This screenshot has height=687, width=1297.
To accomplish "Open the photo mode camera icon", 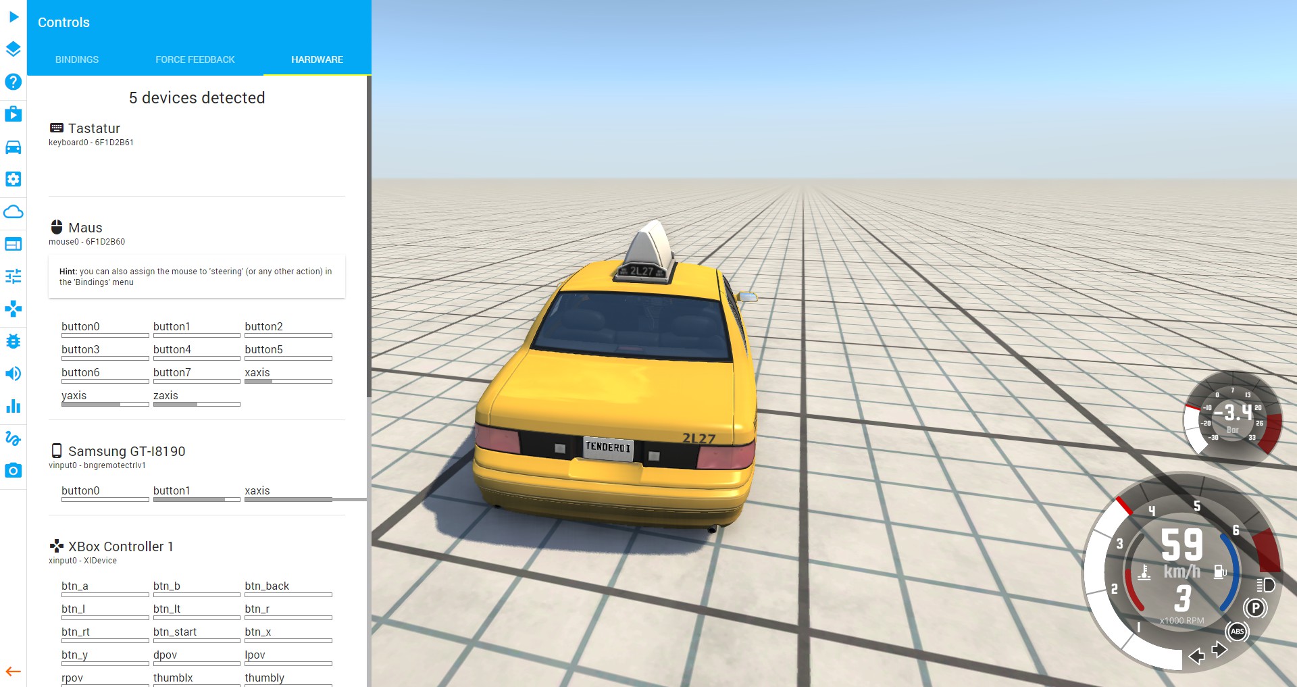I will pyautogui.click(x=14, y=470).
